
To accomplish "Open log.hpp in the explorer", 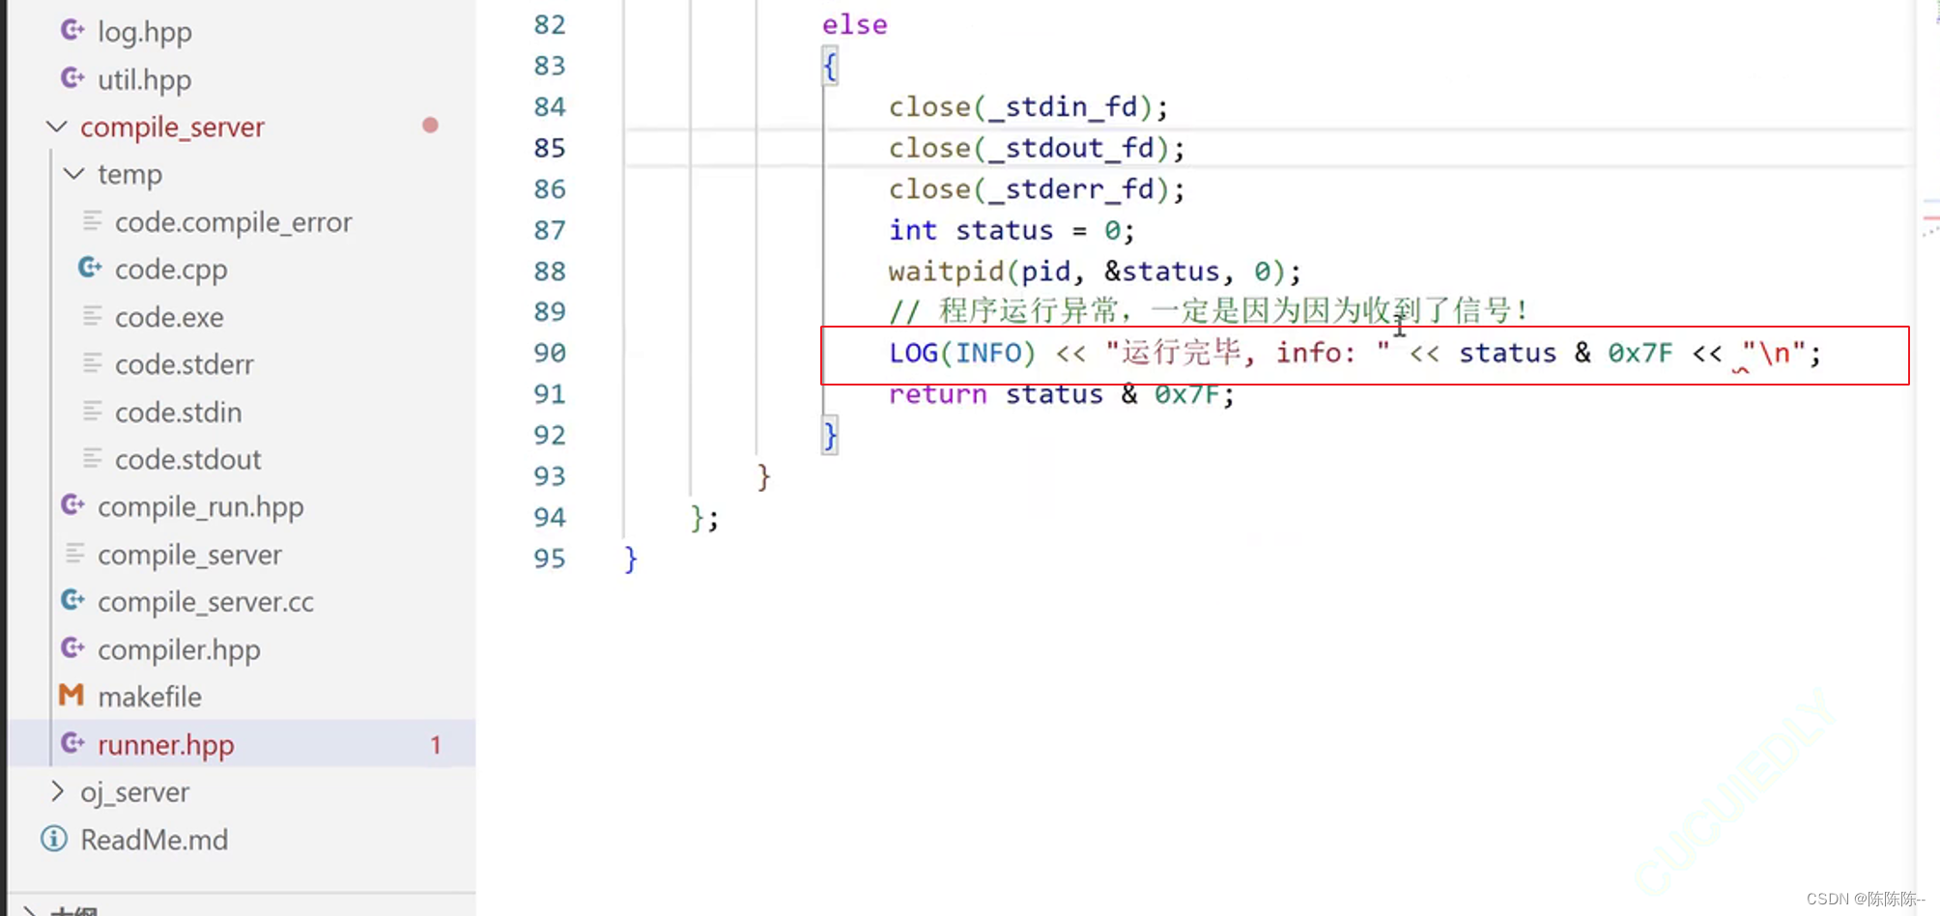I will coord(145,32).
